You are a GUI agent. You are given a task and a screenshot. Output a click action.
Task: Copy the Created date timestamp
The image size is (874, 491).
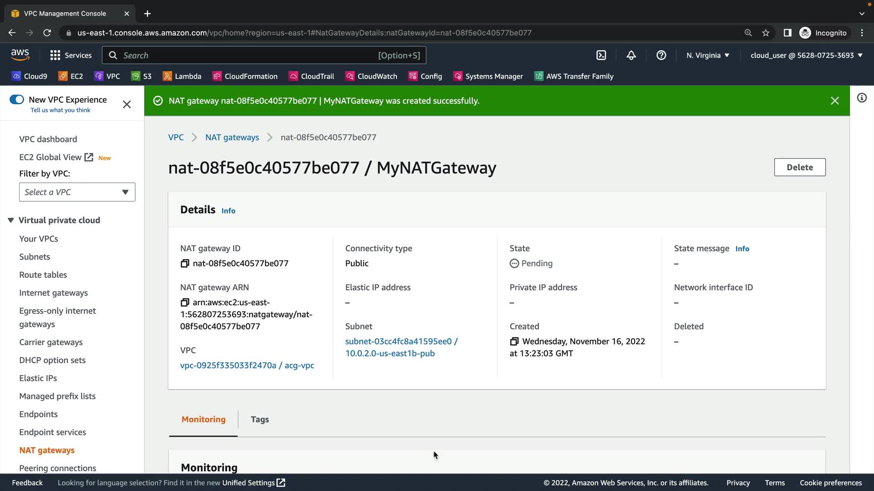tap(514, 341)
